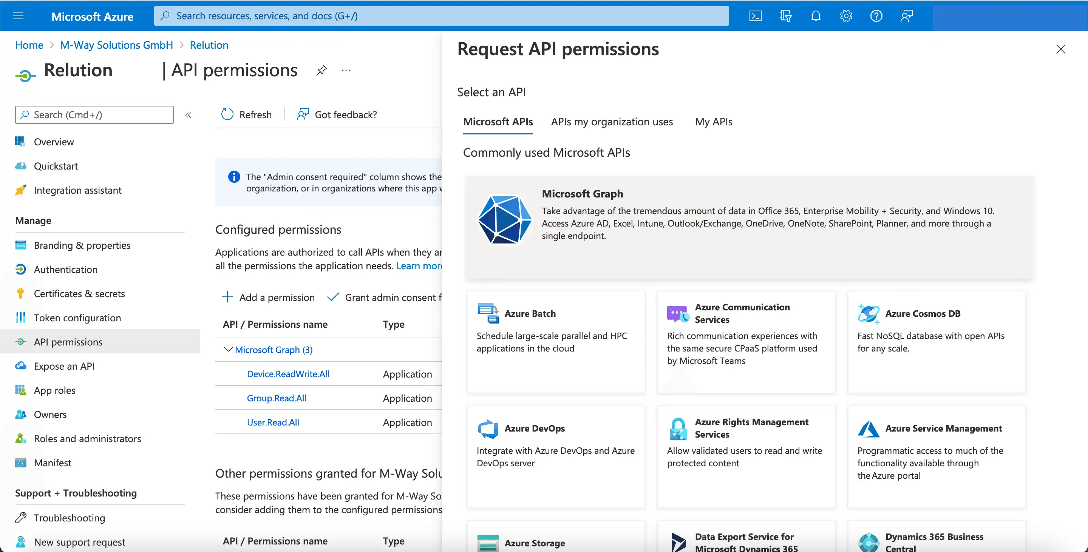Open M-Way Solutions GmbH breadcrumb
This screenshot has height=552, width=1088.
click(x=117, y=45)
